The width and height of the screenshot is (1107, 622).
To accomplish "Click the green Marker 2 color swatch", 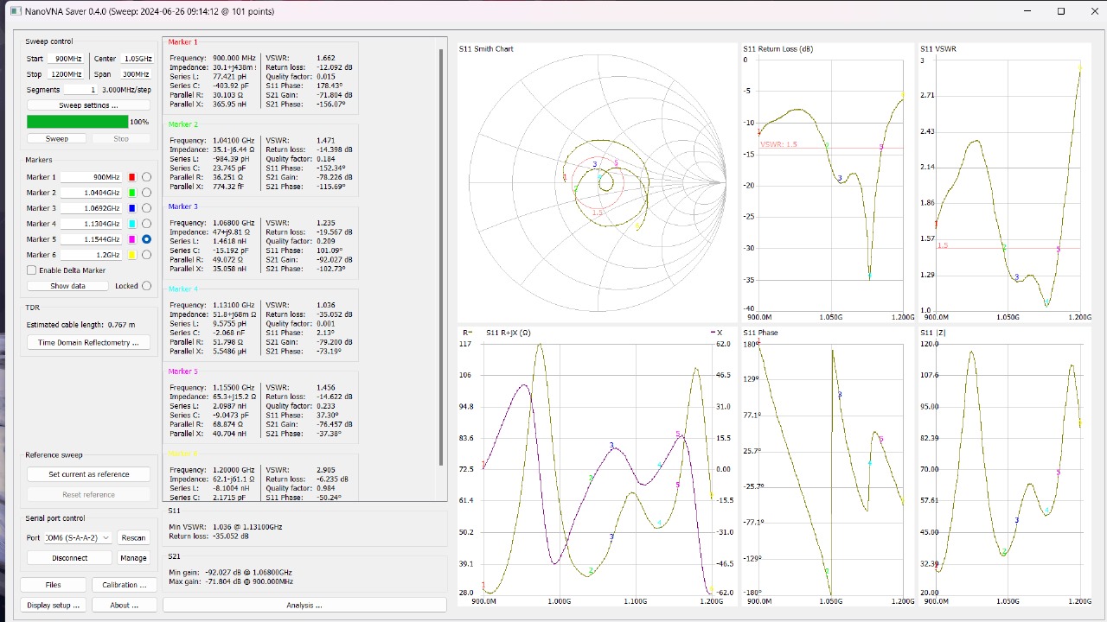I will point(131,193).
